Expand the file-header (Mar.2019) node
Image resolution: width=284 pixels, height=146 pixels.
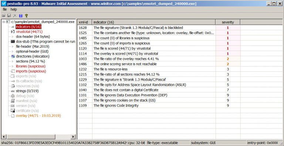(13, 47)
